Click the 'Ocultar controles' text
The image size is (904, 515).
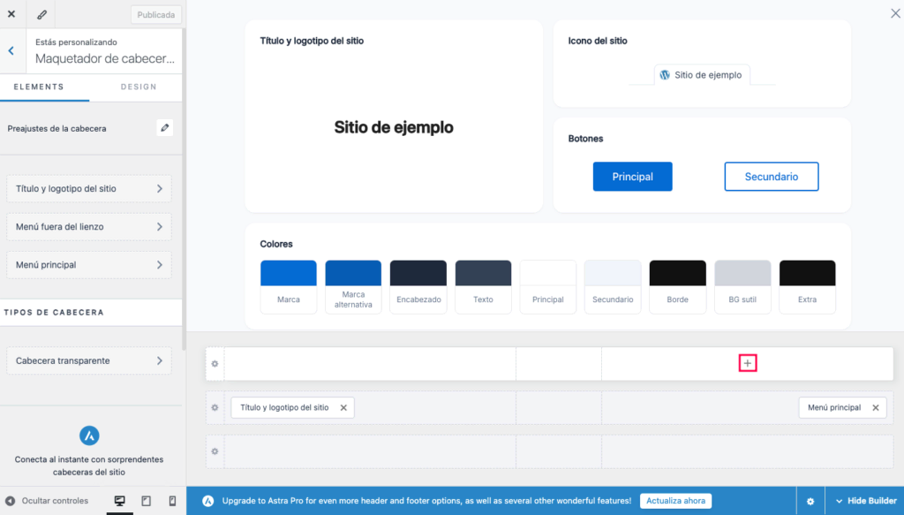pyautogui.click(x=55, y=501)
